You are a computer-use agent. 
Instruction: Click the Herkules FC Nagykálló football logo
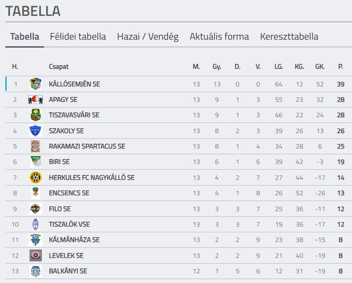point(36,178)
